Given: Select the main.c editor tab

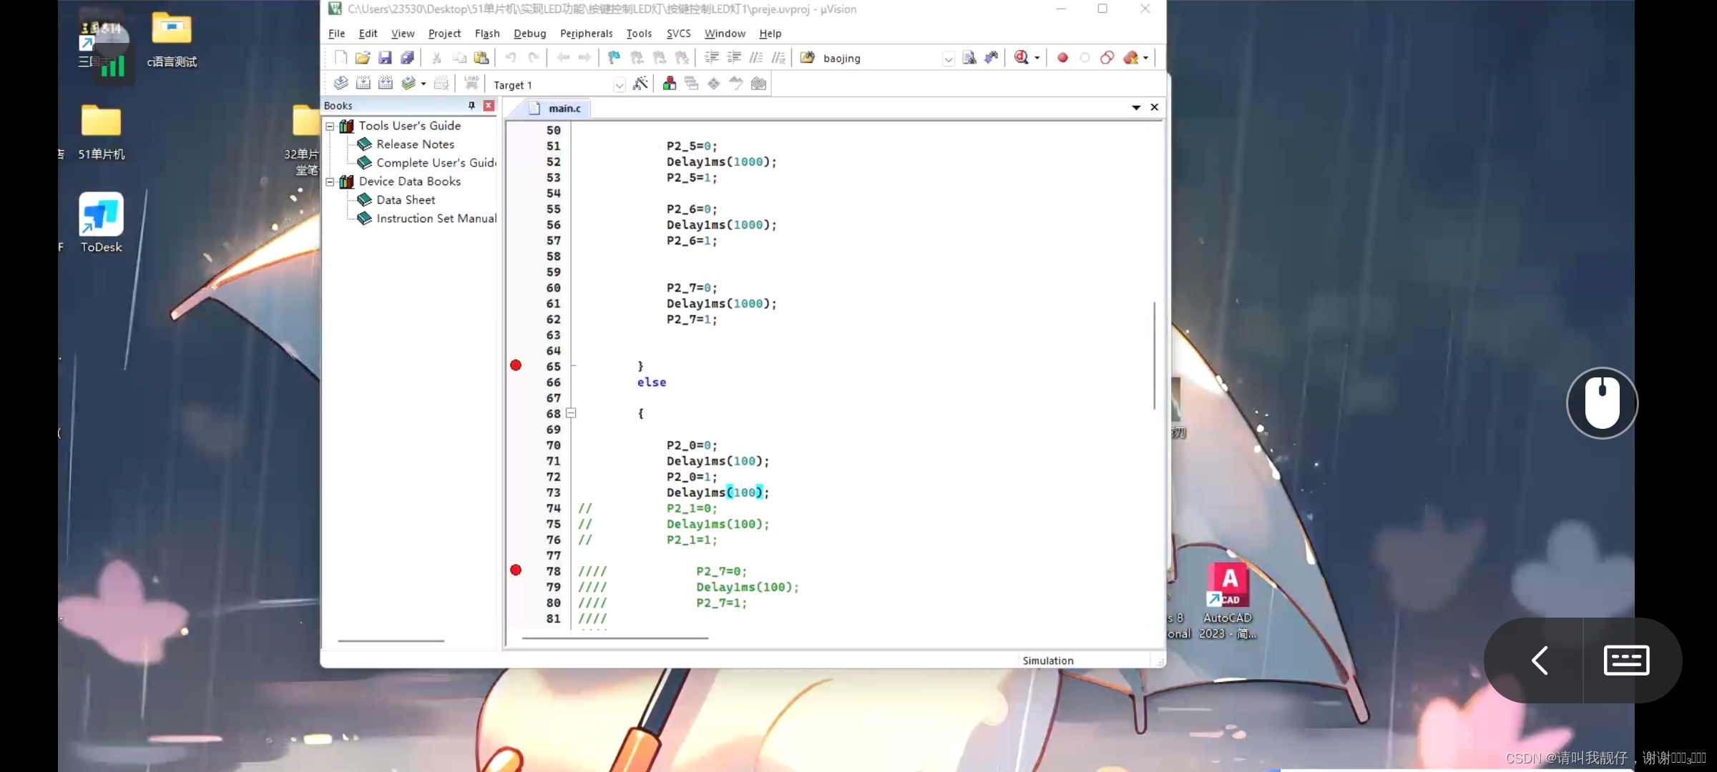Looking at the screenshot, I should tap(564, 108).
